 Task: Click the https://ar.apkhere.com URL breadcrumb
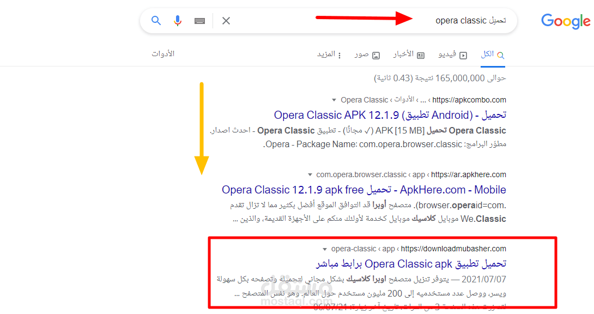click(x=468, y=174)
